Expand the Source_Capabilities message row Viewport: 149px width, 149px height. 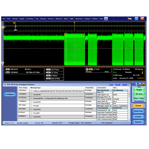tap(32, 91)
